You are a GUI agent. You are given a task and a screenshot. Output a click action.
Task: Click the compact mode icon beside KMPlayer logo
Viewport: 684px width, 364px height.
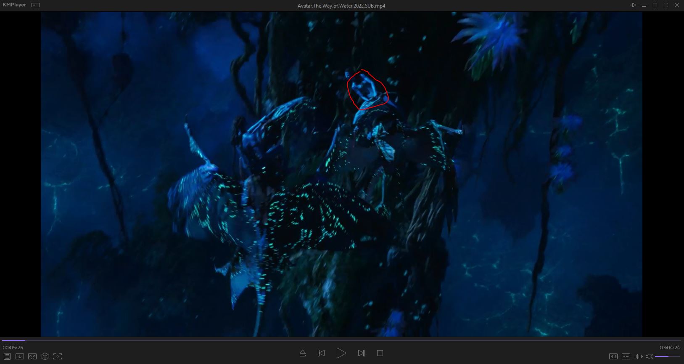[x=36, y=5]
